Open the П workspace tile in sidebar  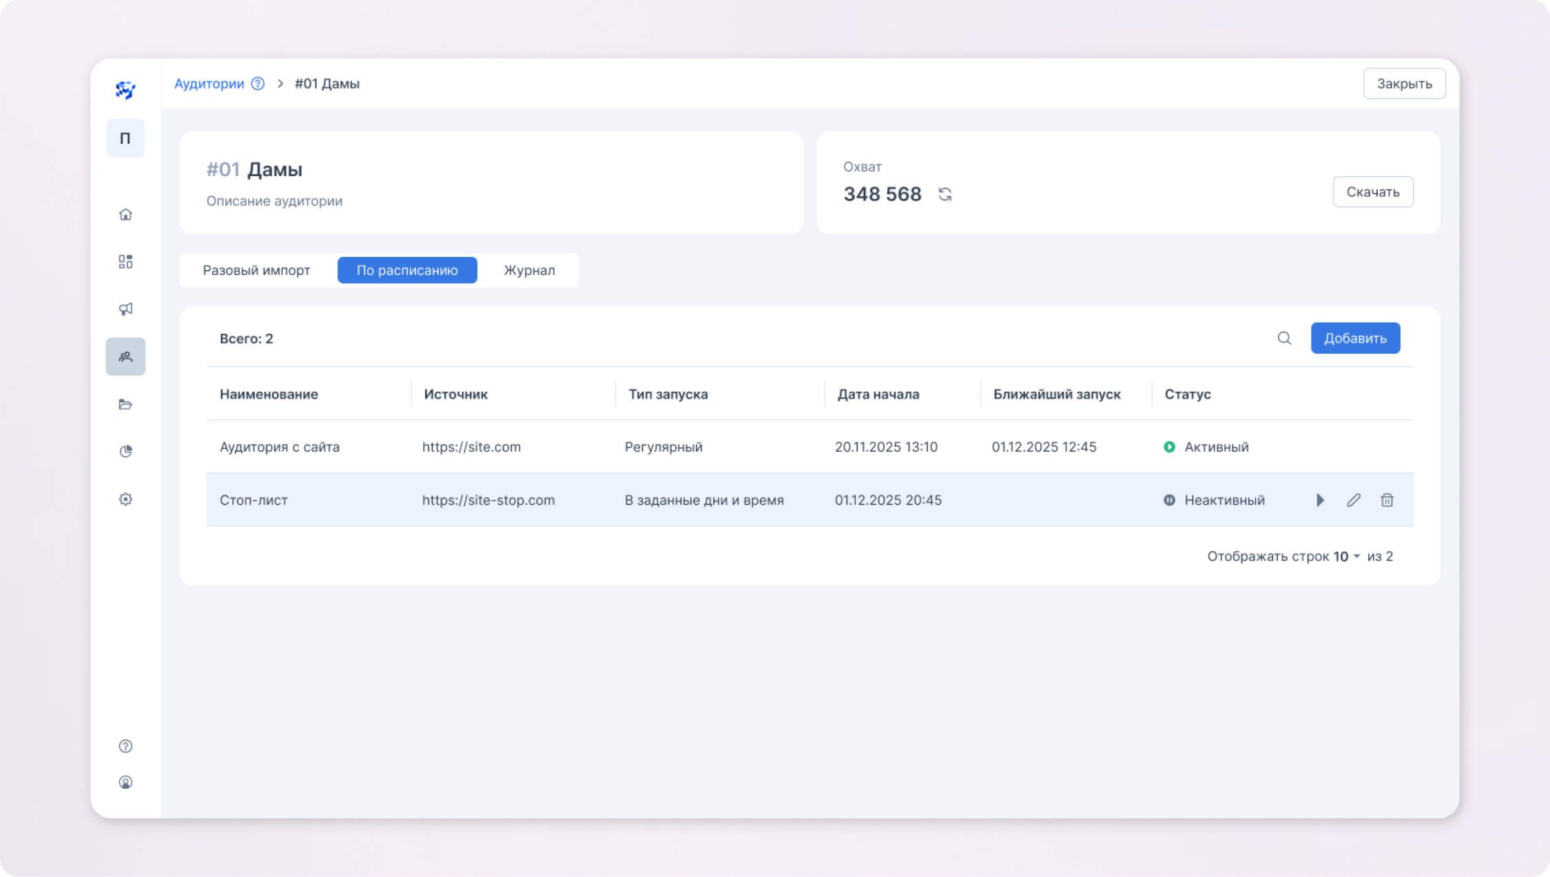coord(125,138)
